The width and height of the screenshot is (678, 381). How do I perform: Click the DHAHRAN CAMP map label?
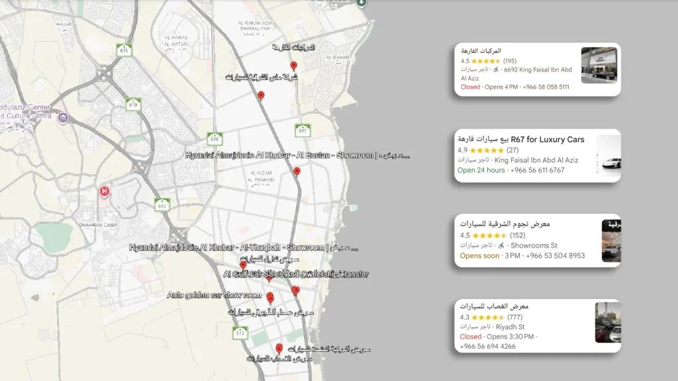tap(98, 225)
